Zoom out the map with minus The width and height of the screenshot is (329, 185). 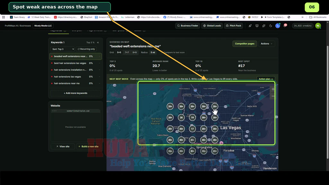[273, 96]
